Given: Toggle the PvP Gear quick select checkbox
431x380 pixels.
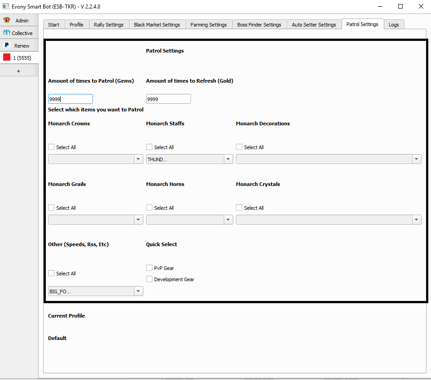Looking at the screenshot, I should coord(149,268).
